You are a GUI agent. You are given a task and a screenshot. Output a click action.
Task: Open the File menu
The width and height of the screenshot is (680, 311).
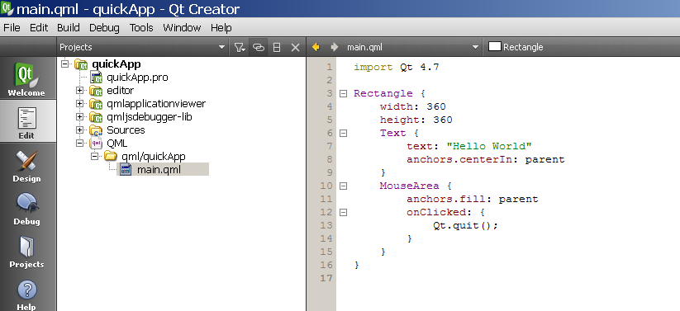click(12, 28)
